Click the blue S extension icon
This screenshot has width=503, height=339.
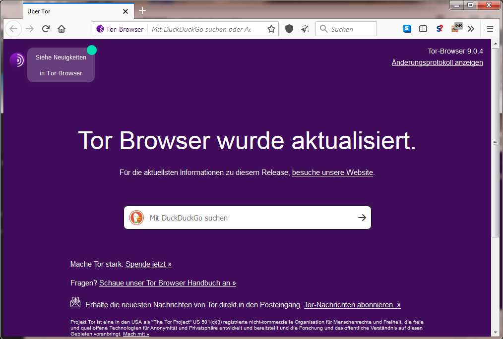pyautogui.click(x=407, y=29)
